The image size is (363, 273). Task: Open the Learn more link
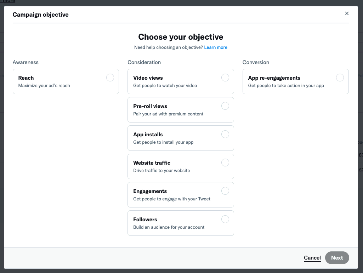point(216,47)
